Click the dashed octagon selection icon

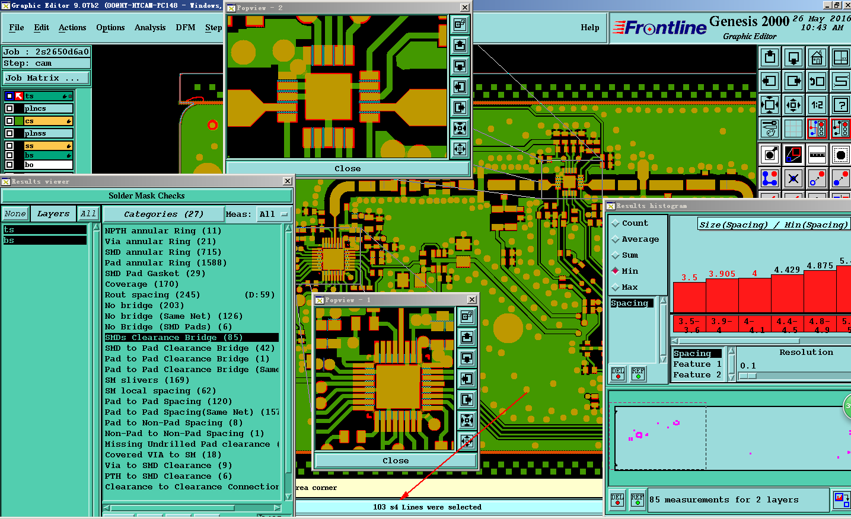(x=841, y=155)
